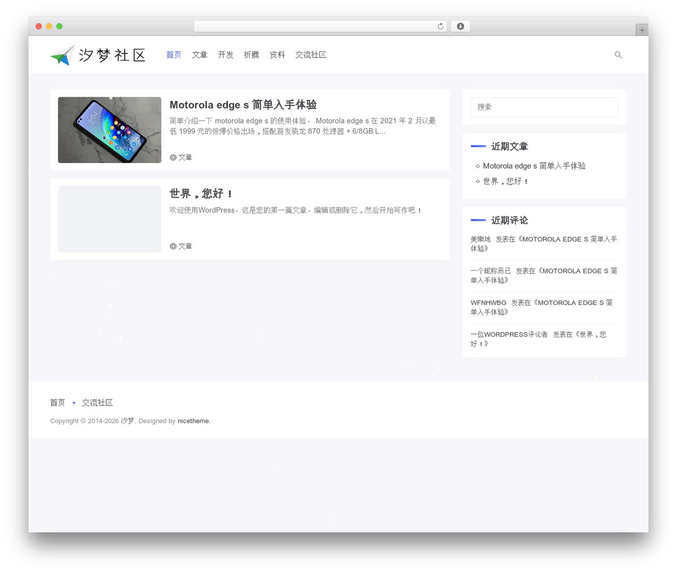The width and height of the screenshot is (677, 573).
Task: Click the browser address bar
Action: 321,26
